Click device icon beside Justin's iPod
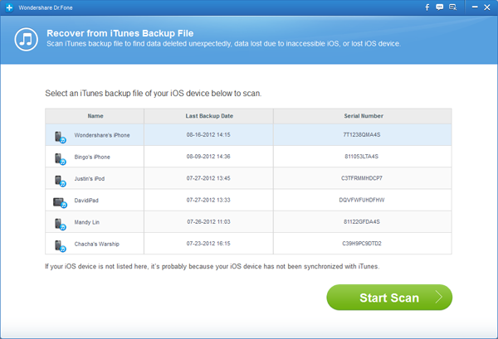The width and height of the screenshot is (498, 339). pos(60,181)
